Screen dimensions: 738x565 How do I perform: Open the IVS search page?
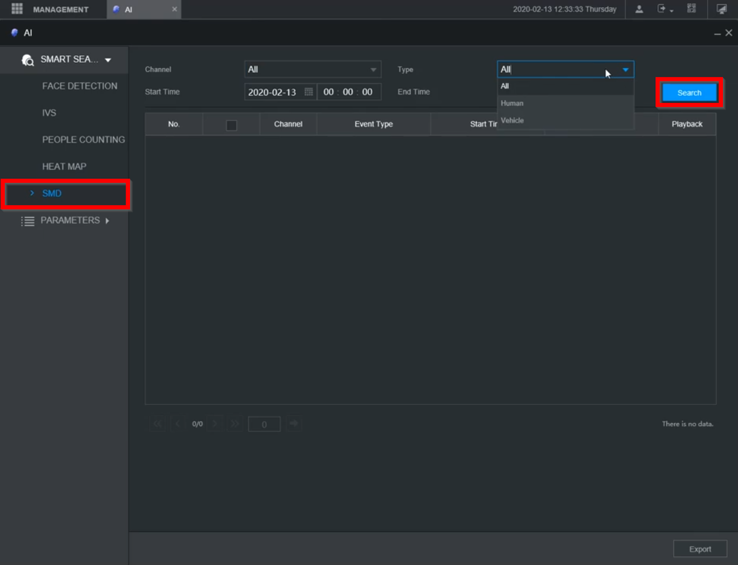click(x=49, y=113)
